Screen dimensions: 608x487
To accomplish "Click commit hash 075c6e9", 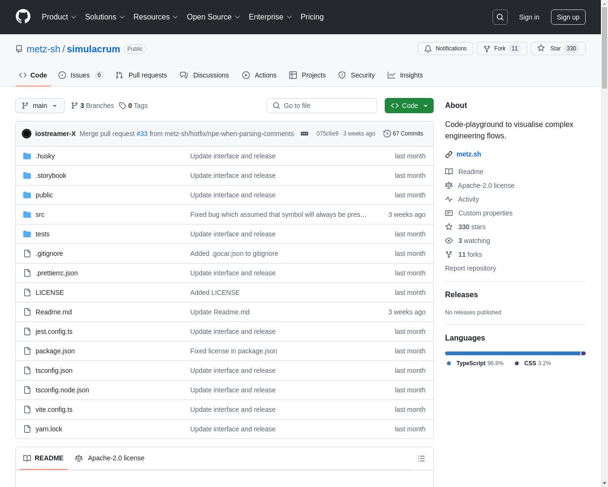I will pos(327,134).
